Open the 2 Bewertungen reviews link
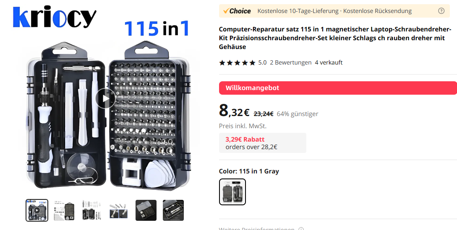 [x=290, y=62]
